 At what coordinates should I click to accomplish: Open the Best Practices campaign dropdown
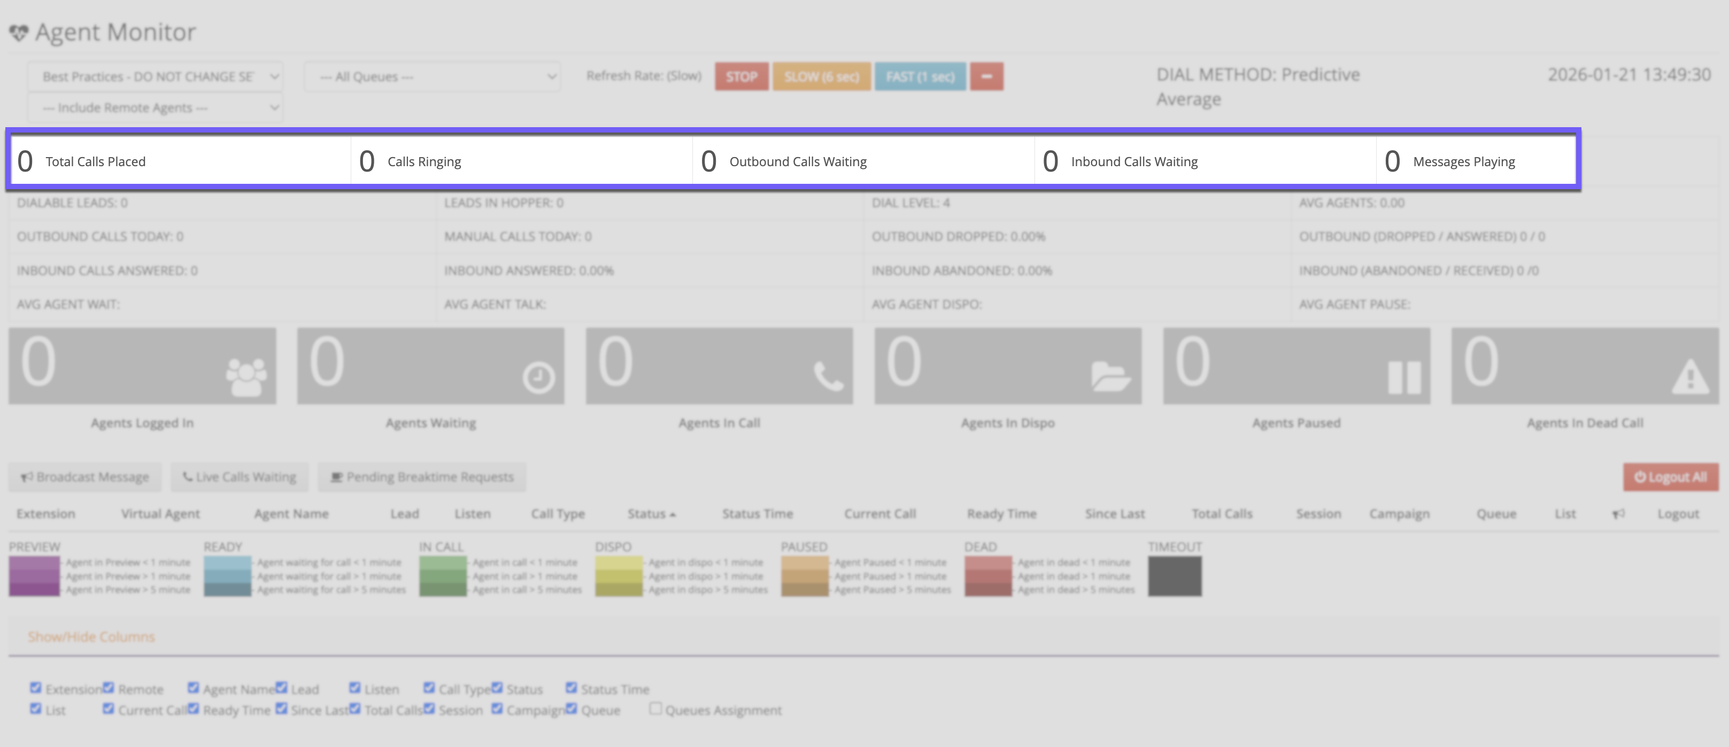click(155, 76)
